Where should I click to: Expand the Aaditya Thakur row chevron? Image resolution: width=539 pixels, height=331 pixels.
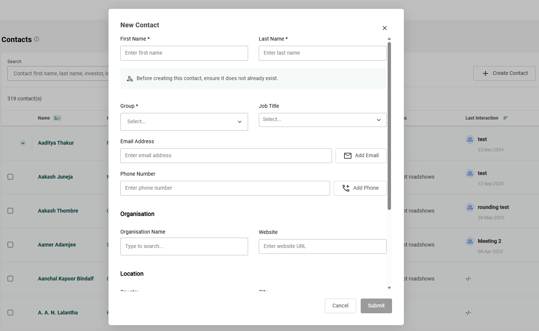23,143
